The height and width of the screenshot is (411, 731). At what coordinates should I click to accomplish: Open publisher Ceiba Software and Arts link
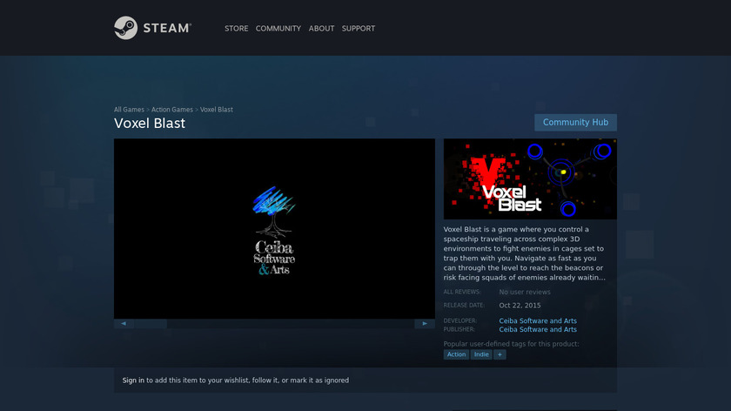pos(538,329)
